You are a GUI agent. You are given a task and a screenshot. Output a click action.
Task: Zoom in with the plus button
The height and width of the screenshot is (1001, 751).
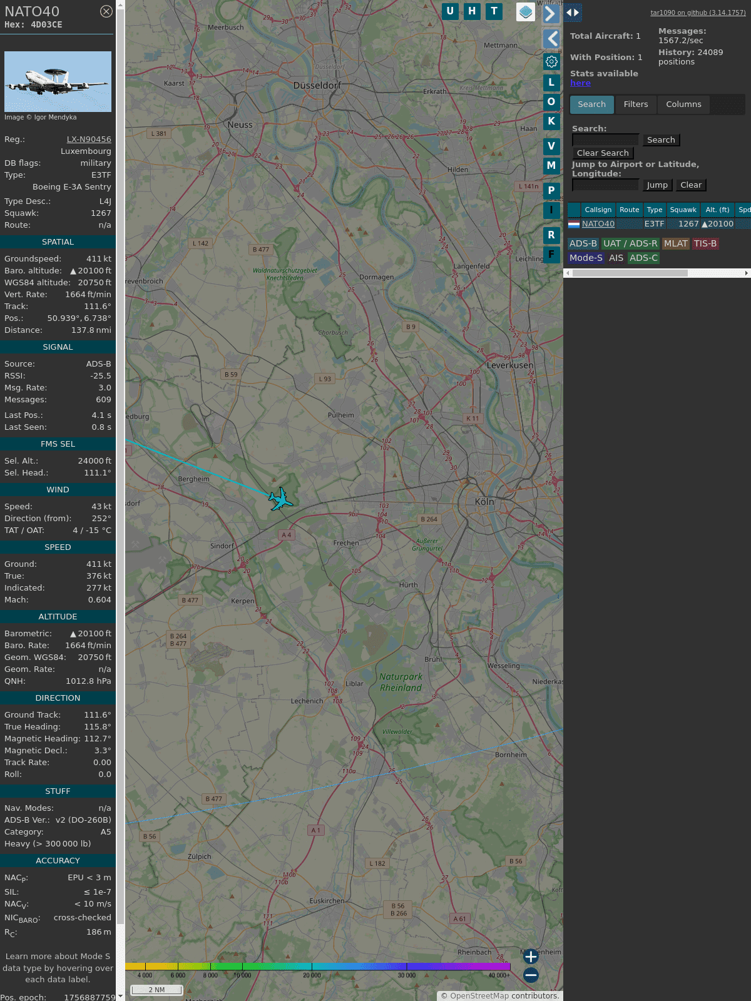click(x=531, y=956)
